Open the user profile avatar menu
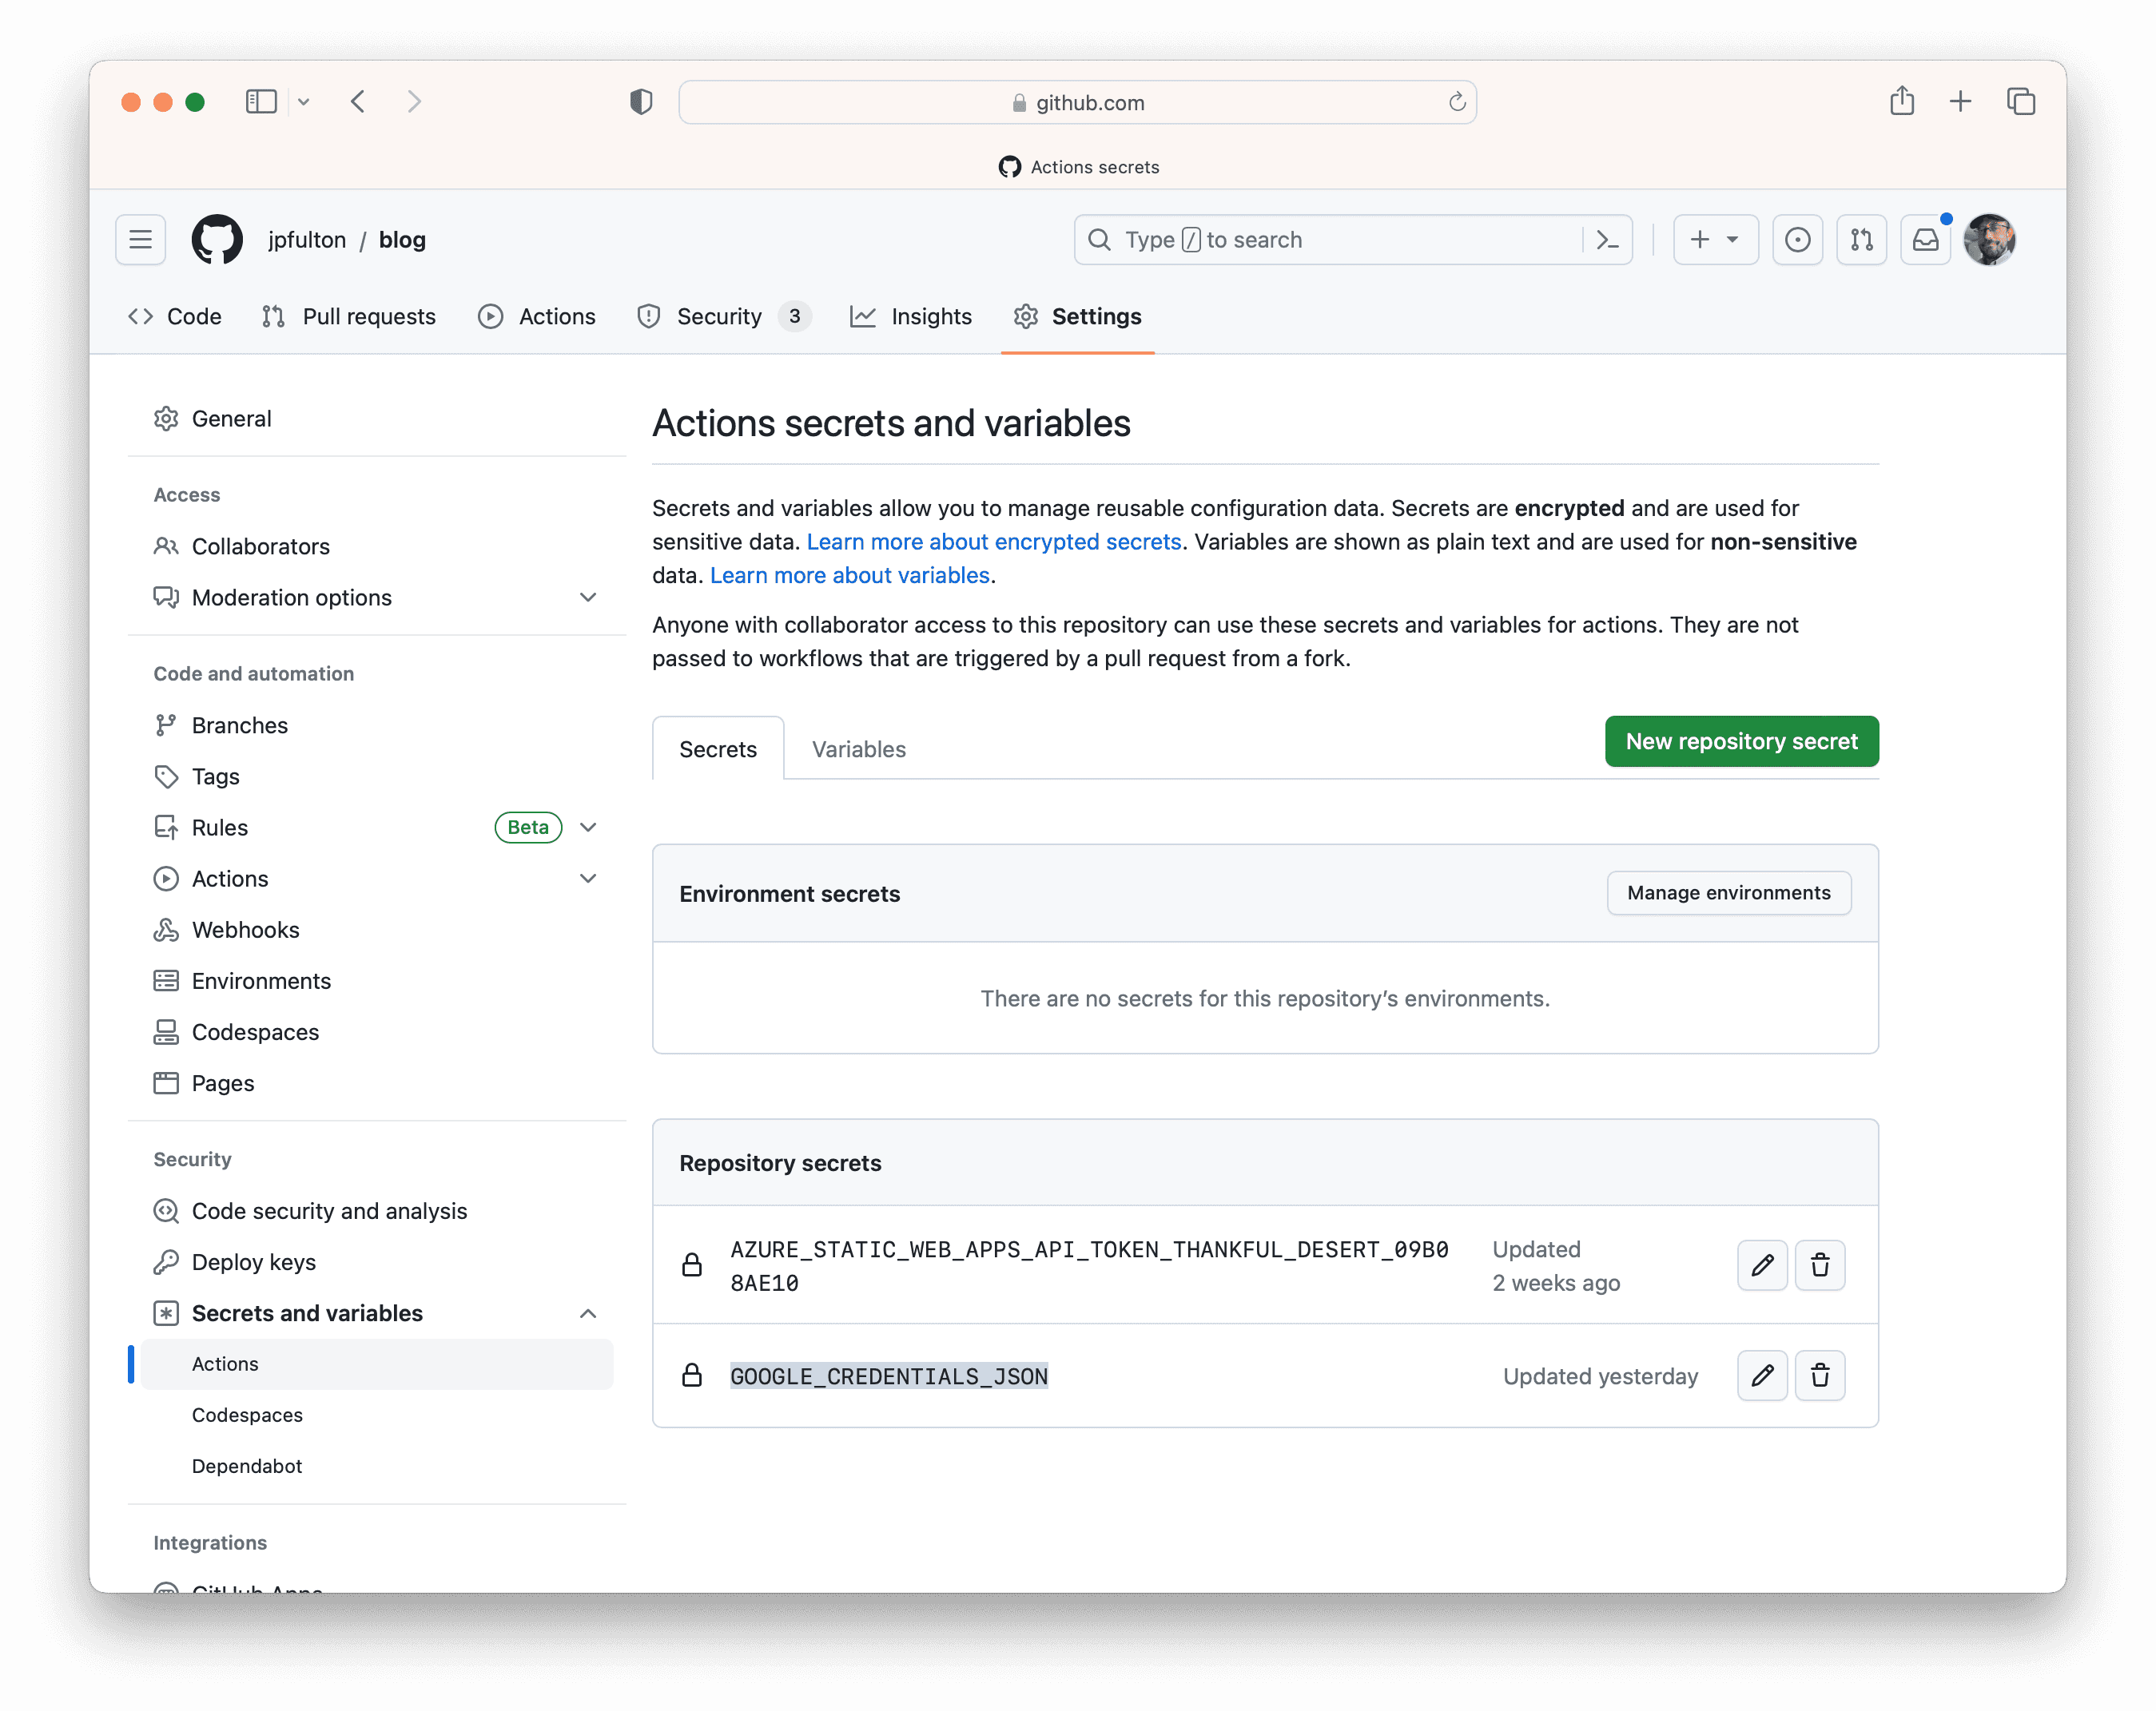2156x1711 pixels. (x=1989, y=240)
